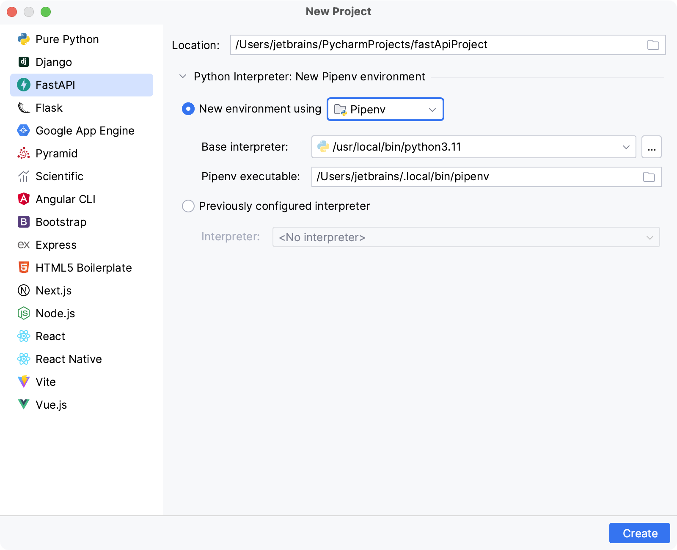
Task: Click Python Interpreter: New Pipenv environment heading
Action: point(309,77)
